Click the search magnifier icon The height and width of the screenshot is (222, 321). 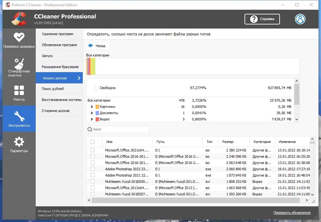coord(89,129)
